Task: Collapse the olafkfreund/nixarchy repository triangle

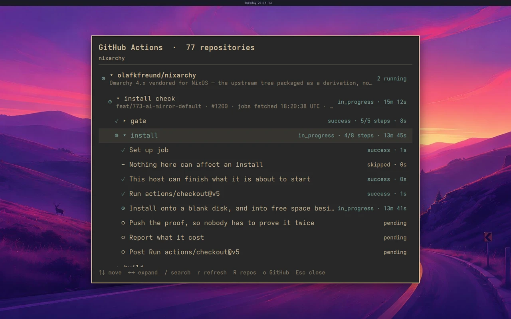Action: (112, 75)
